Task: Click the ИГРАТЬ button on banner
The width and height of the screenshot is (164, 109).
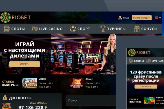Action: [x=25, y=64]
